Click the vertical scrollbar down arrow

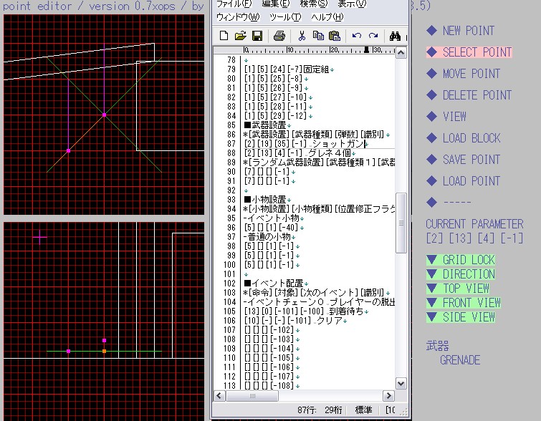[x=401, y=383]
